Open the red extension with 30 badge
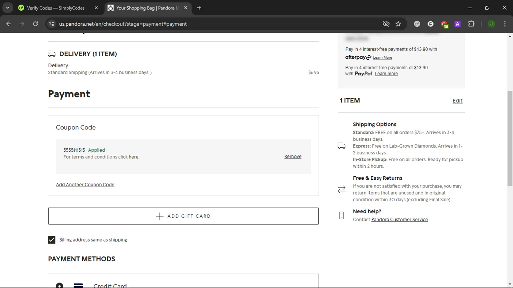Screen dimensions: 513x288 tap(444, 24)
